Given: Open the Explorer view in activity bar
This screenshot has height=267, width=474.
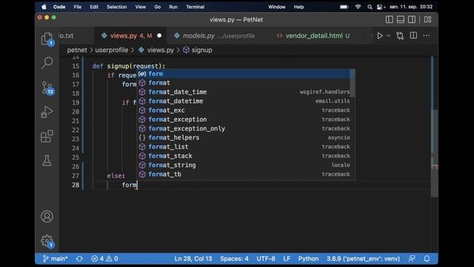Looking at the screenshot, I should 47,39.
